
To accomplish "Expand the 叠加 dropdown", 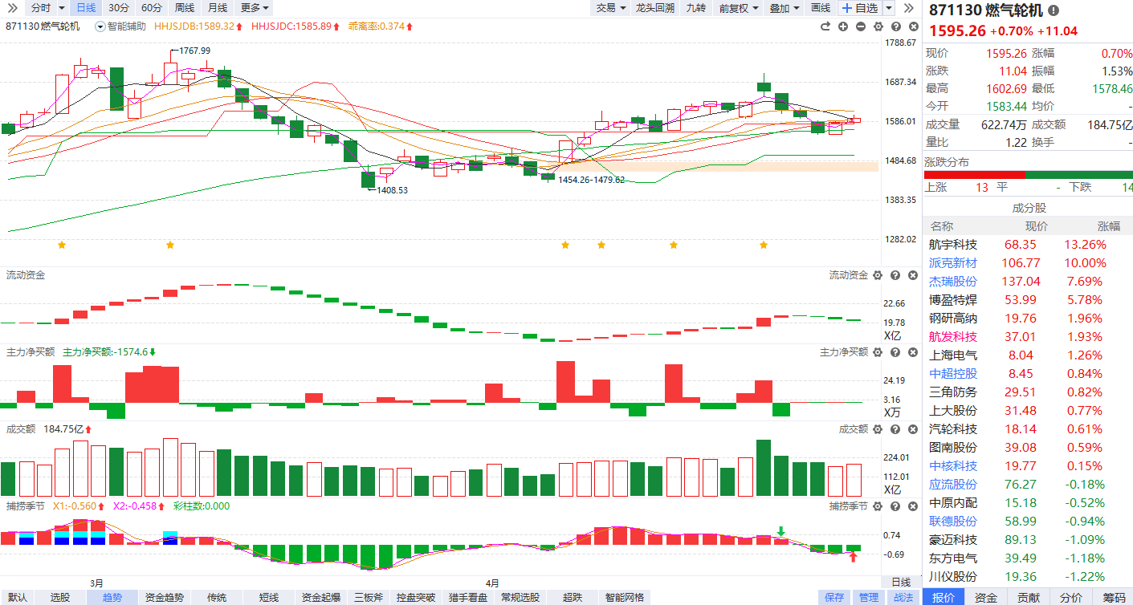I will click(x=784, y=8).
